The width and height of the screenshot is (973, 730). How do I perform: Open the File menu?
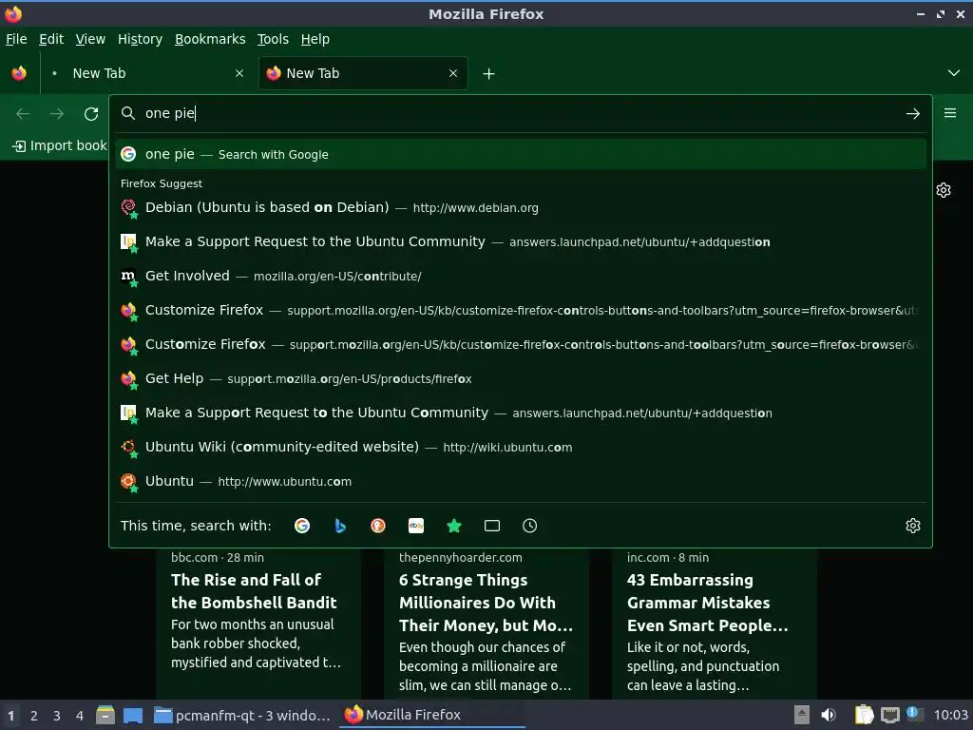[16, 39]
